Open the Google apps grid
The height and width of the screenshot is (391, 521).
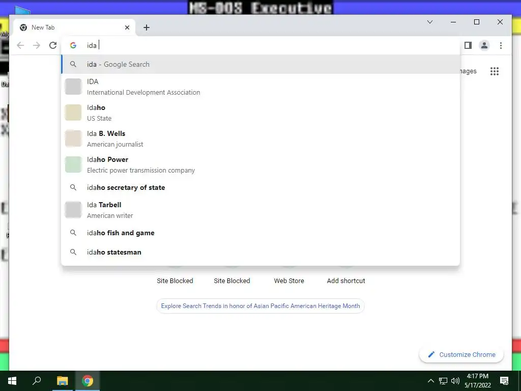tap(495, 71)
